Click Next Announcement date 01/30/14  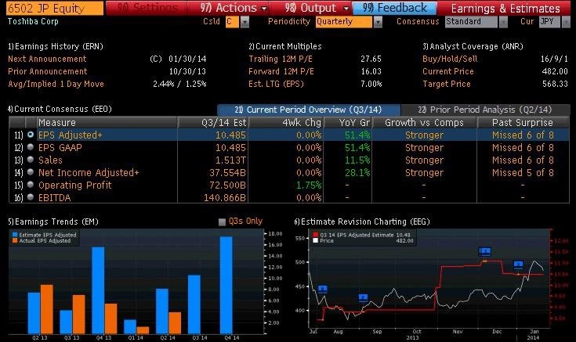tap(187, 59)
